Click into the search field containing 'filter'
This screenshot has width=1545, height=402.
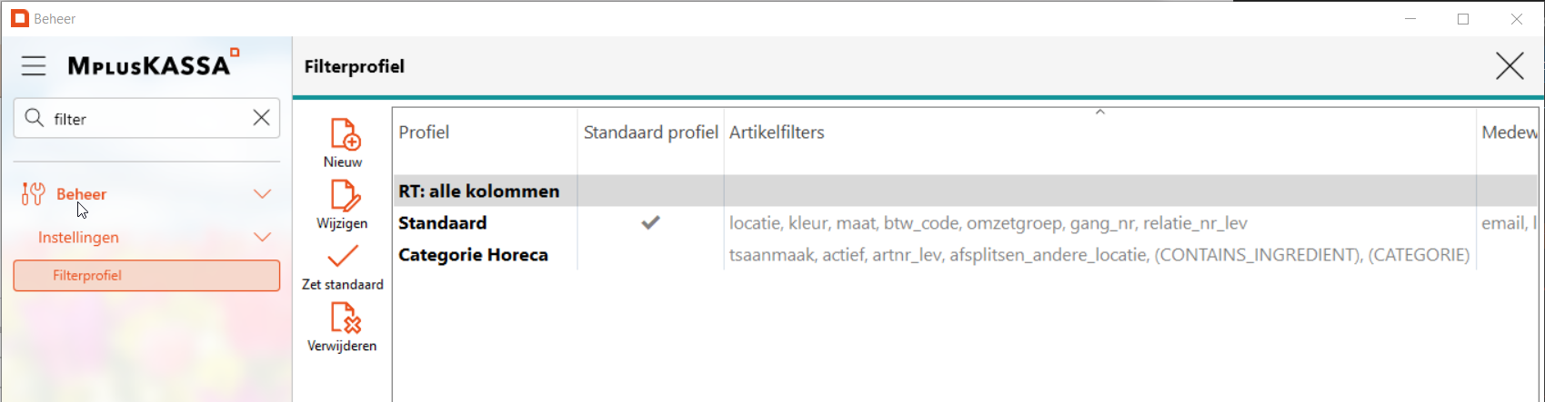point(145,119)
